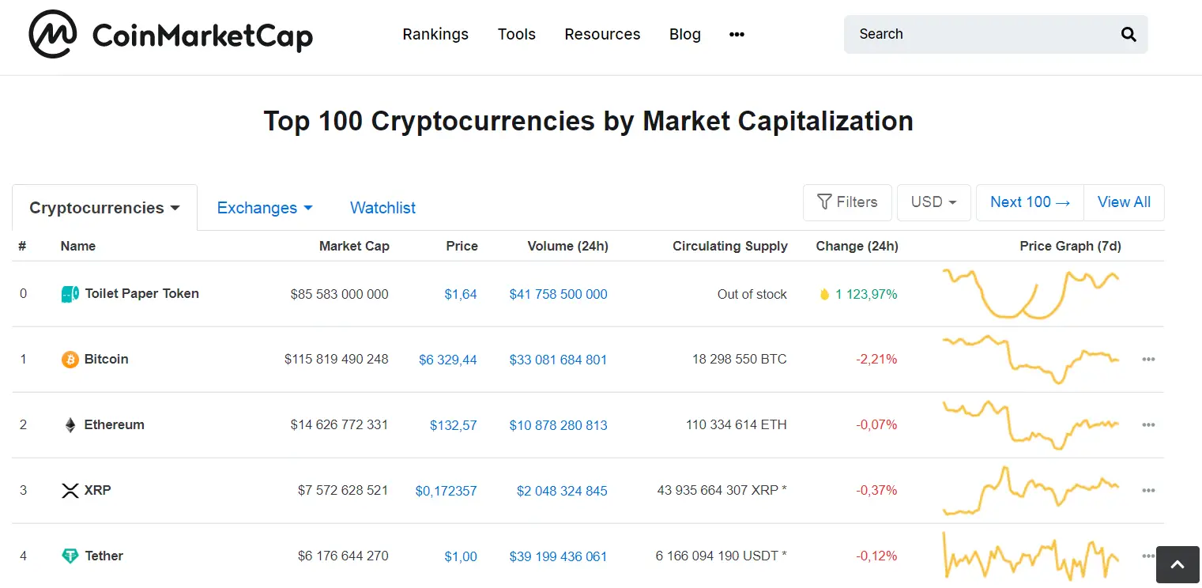Viewport: 1202px width, 588px height.
Task: Click the Tether 7d price graph
Action: (1031, 556)
